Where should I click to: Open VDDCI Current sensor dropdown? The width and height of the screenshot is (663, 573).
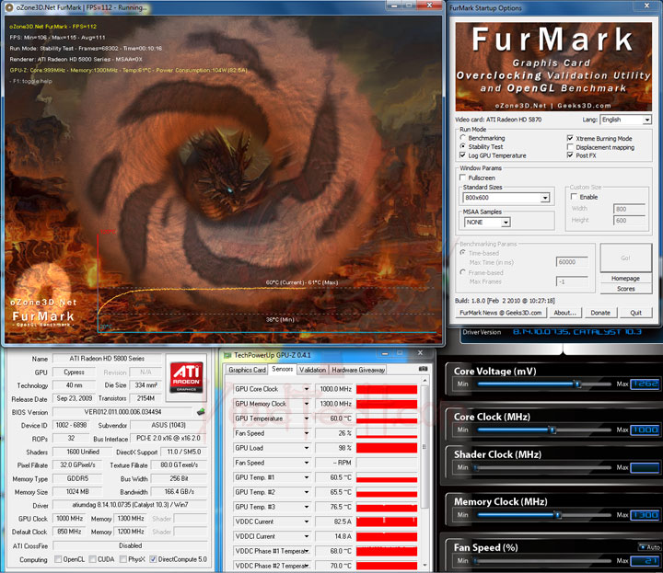(307, 536)
